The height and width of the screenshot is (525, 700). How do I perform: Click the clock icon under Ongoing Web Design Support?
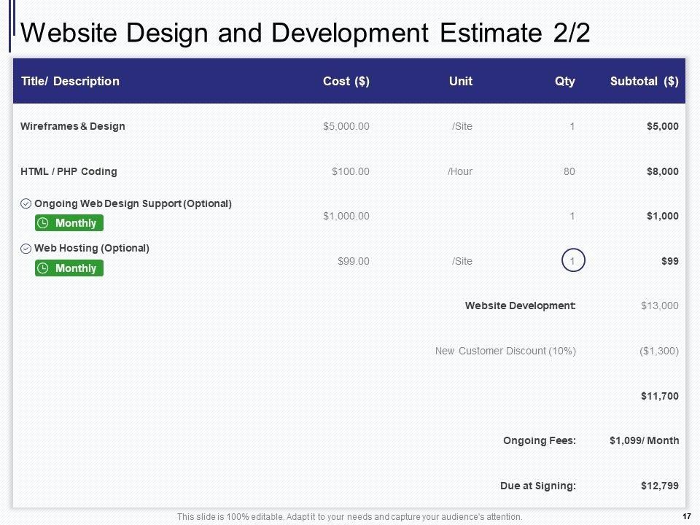[44, 223]
